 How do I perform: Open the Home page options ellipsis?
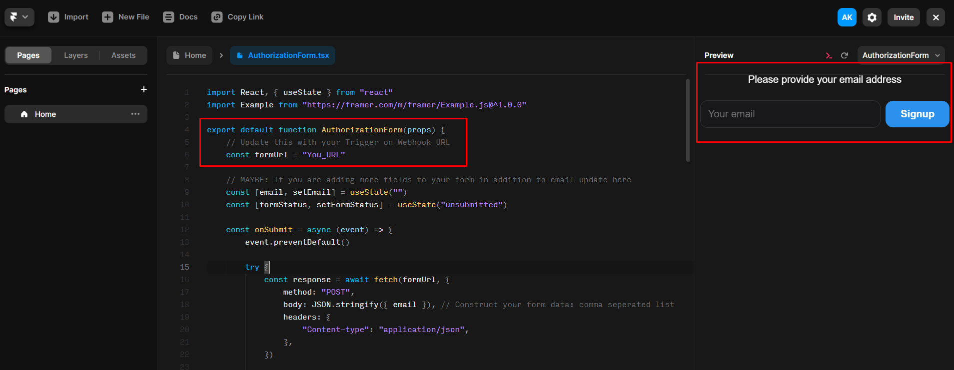(x=135, y=114)
